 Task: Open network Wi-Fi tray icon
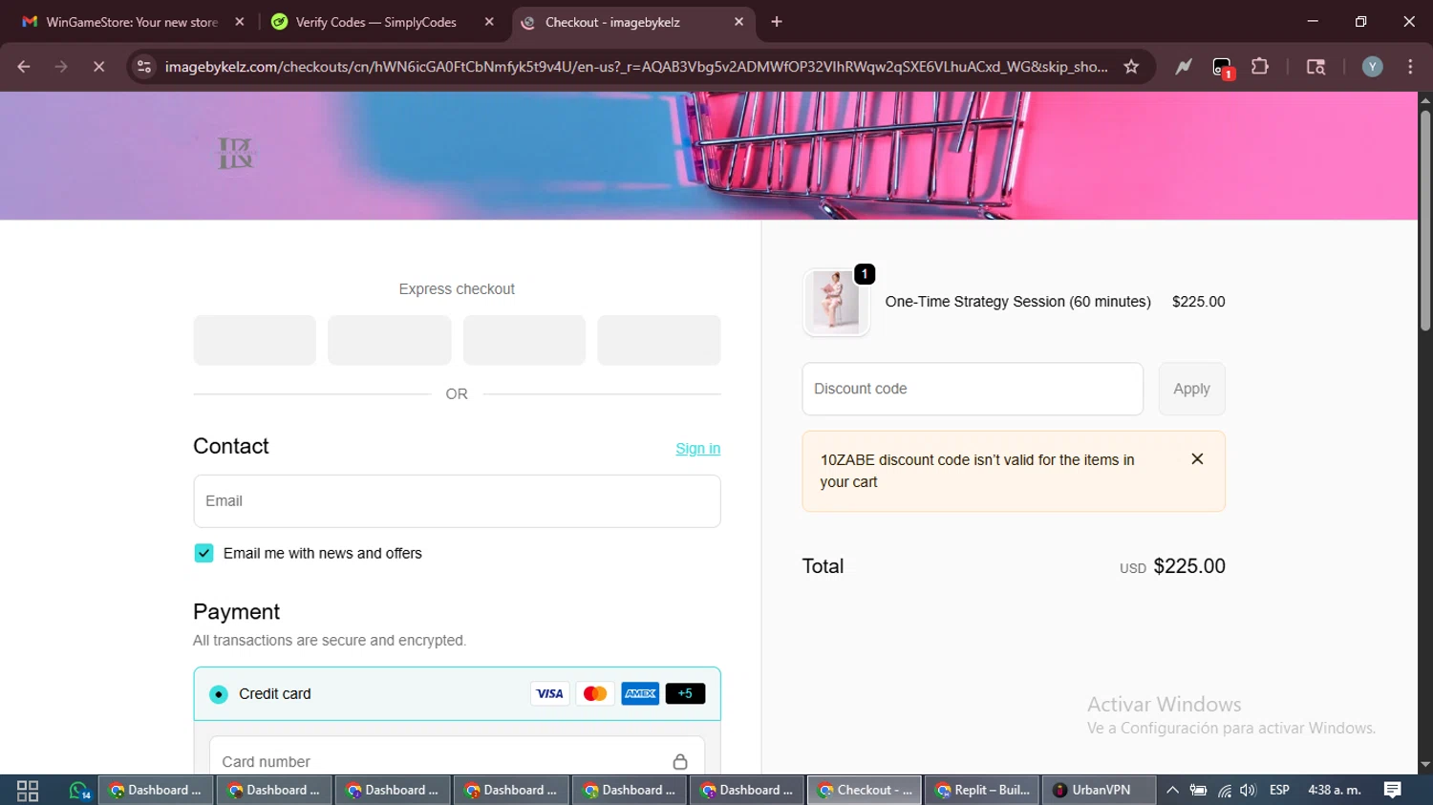[1224, 791]
